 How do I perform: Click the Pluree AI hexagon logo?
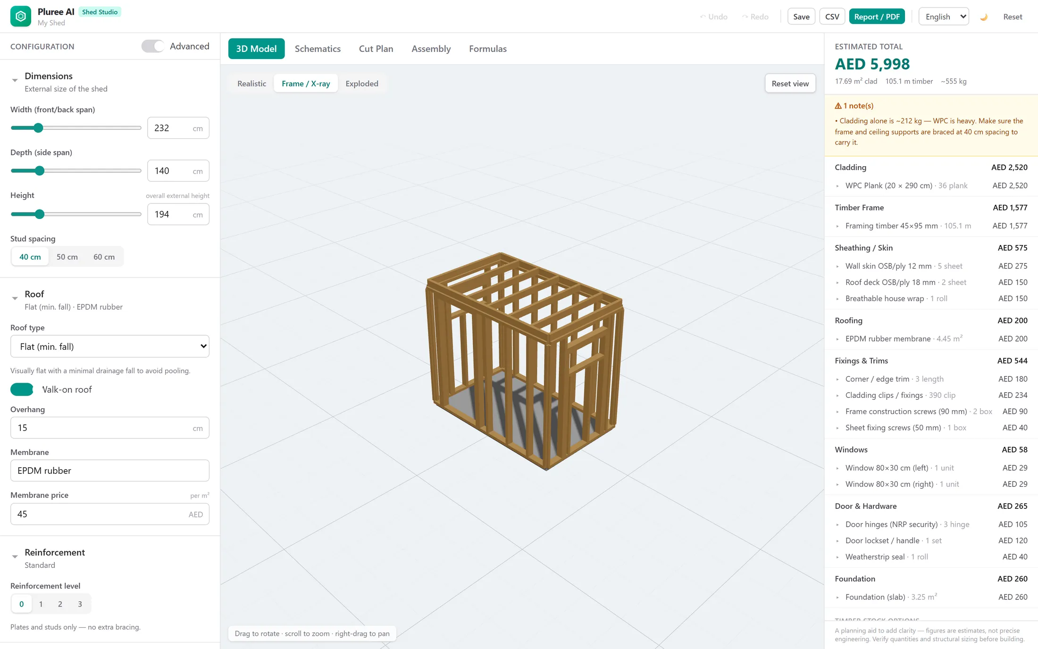point(20,17)
